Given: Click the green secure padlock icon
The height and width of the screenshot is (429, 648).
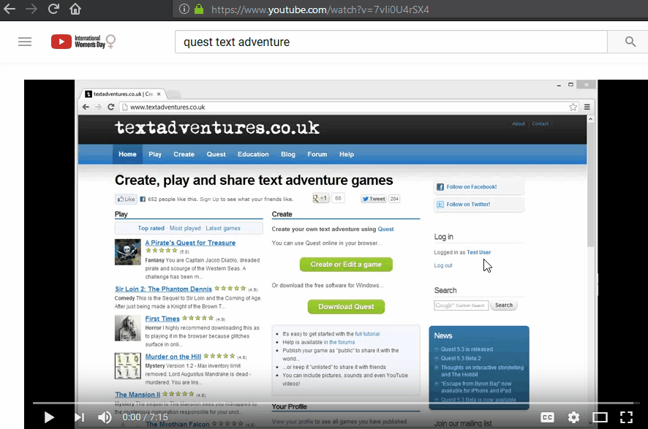Looking at the screenshot, I should coord(199,9).
